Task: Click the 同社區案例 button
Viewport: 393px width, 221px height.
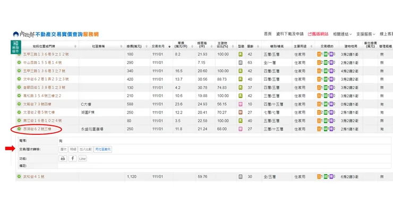Action: coord(102,149)
